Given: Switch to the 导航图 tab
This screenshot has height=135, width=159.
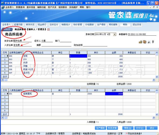Looking at the screenshot, I should (7, 29).
